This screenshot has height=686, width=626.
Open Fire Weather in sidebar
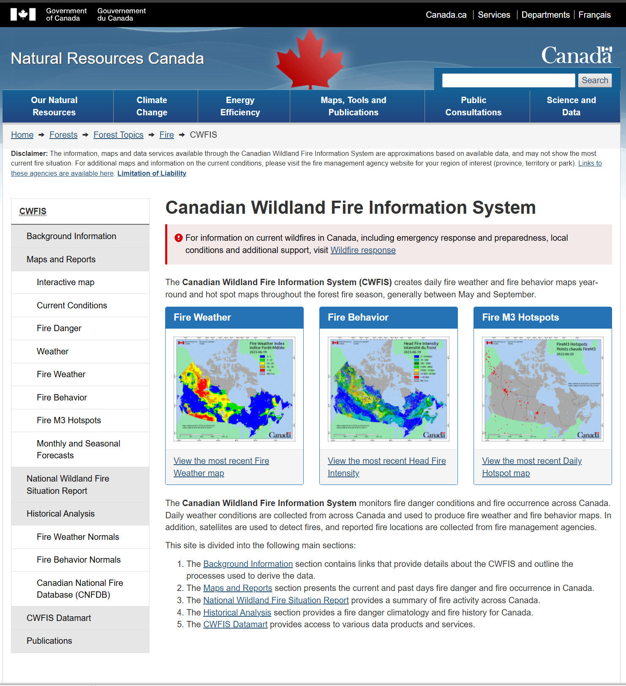point(80,374)
